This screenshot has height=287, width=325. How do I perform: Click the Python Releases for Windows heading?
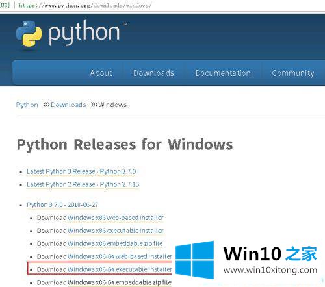[125, 145]
